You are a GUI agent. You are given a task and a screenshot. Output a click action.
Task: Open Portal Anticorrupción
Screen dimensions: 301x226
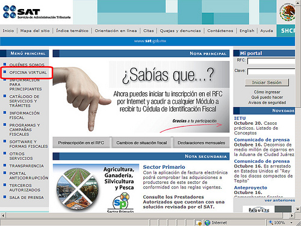pyautogui.click(x=29, y=175)
